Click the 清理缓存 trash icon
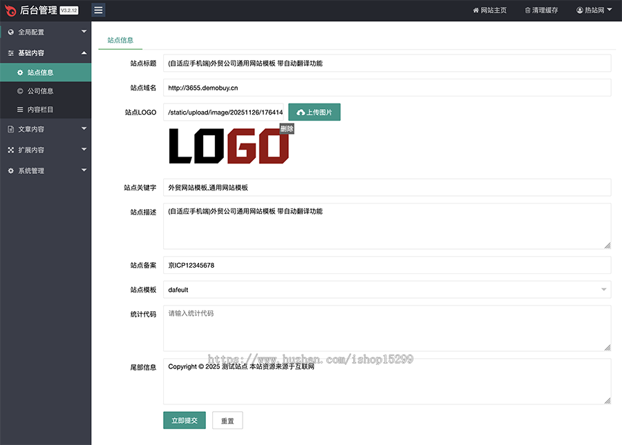 point(527,10)
